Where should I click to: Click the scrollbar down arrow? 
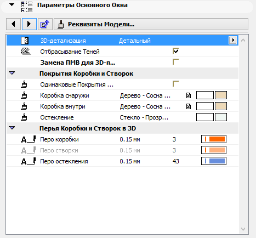[243, 229]
